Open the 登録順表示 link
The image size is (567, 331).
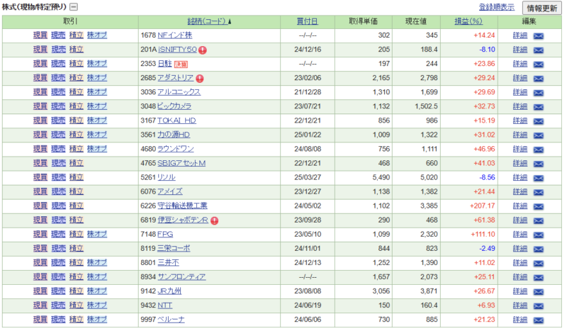497,7
